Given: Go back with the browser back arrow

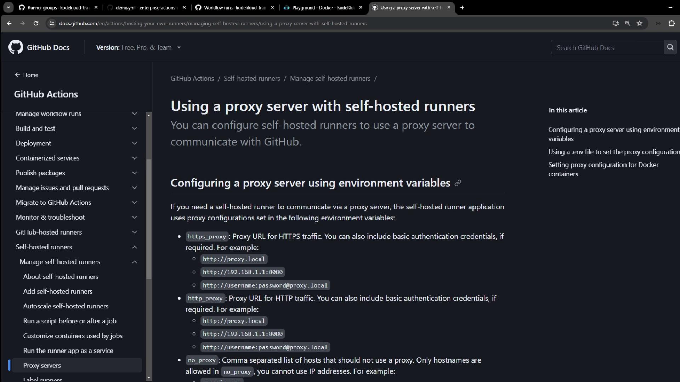Looking at the screenshot, I should (10, 23).
